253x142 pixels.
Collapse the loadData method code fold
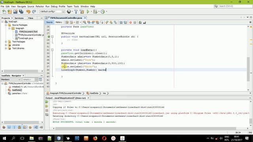(x=52, y=50)
